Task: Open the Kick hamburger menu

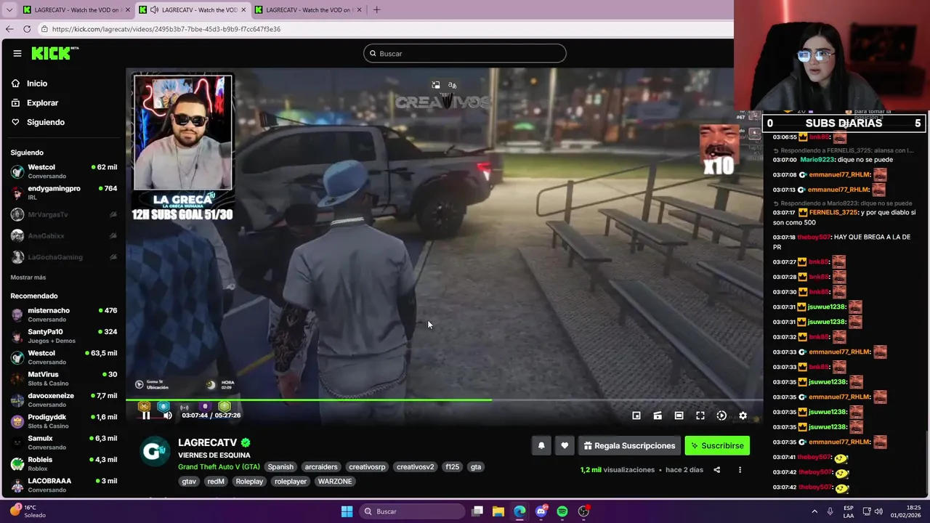Action: coord(17,53)
